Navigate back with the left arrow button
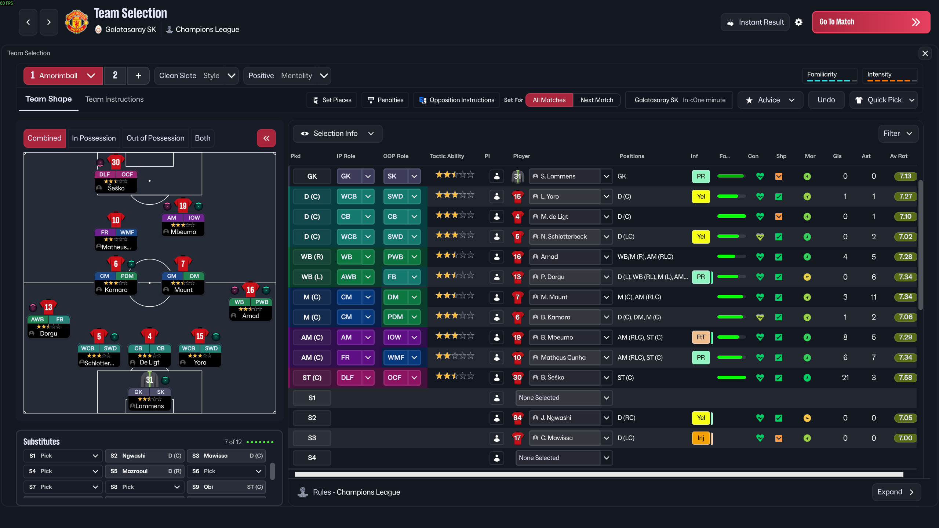 pyautogui.click(x=28, y=22)
